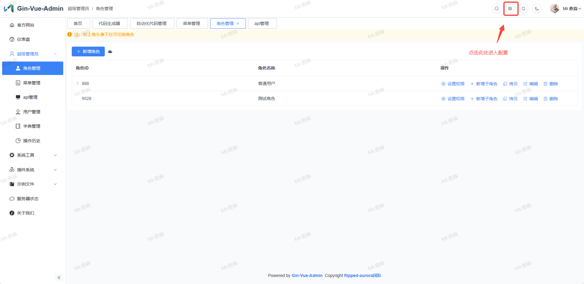Select 用户管理 in the sidebar

click(x=31, y=112)
